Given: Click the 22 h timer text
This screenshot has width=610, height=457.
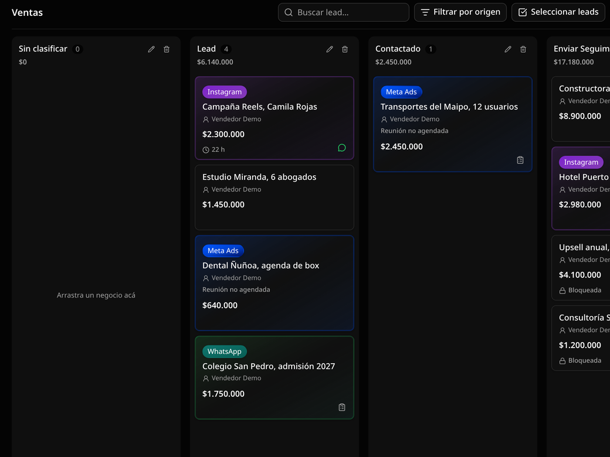Looking at the screenshot, I should [x=218, y=149].
